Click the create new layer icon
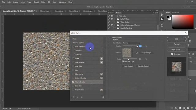This screenshot has height=110, width=196. pos(192,108)
